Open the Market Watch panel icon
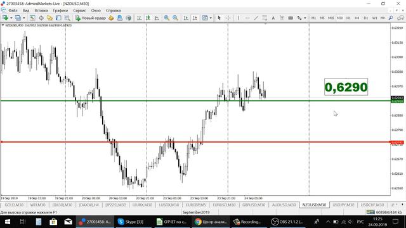Image resolution: width=406 pixels, height=228 pixels. click(x=32, y=18)
